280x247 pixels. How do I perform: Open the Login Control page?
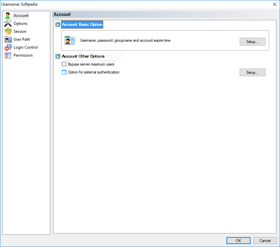point(25,47)
